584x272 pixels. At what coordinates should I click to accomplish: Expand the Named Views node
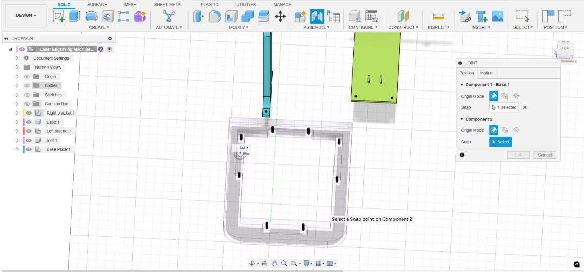tap(17, 67)
